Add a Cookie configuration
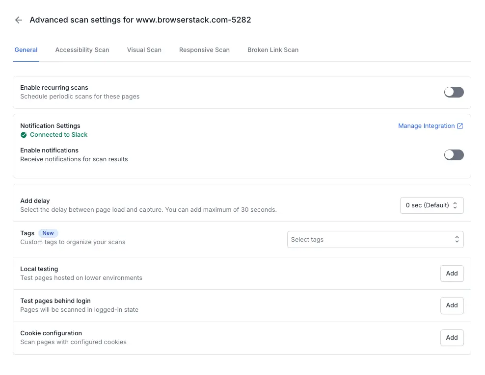This screenshot has width=485, height=375. click(452, 338)
